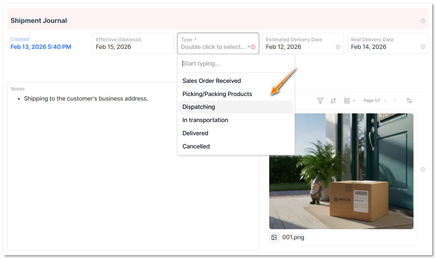Expand the Effective date picker field
Viewport: 436px width, 259px height.
pyautogui.click(x=133, y=43)
